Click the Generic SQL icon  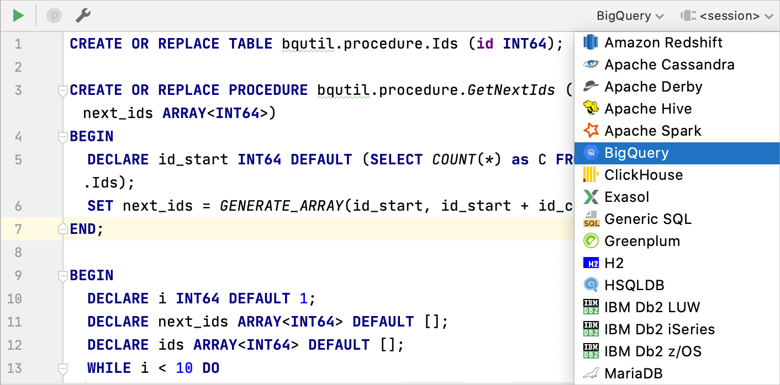591,219
